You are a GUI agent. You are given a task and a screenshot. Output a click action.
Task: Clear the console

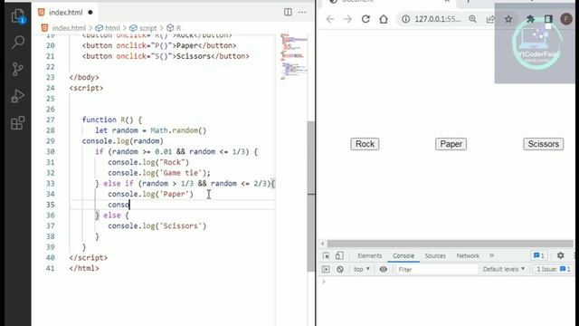(340, 270)
